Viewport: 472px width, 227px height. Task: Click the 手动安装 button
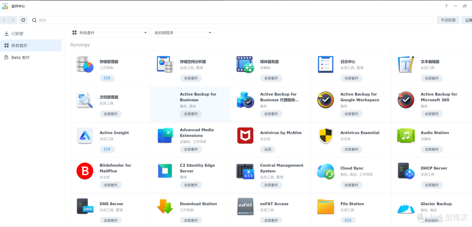[448, 20]
